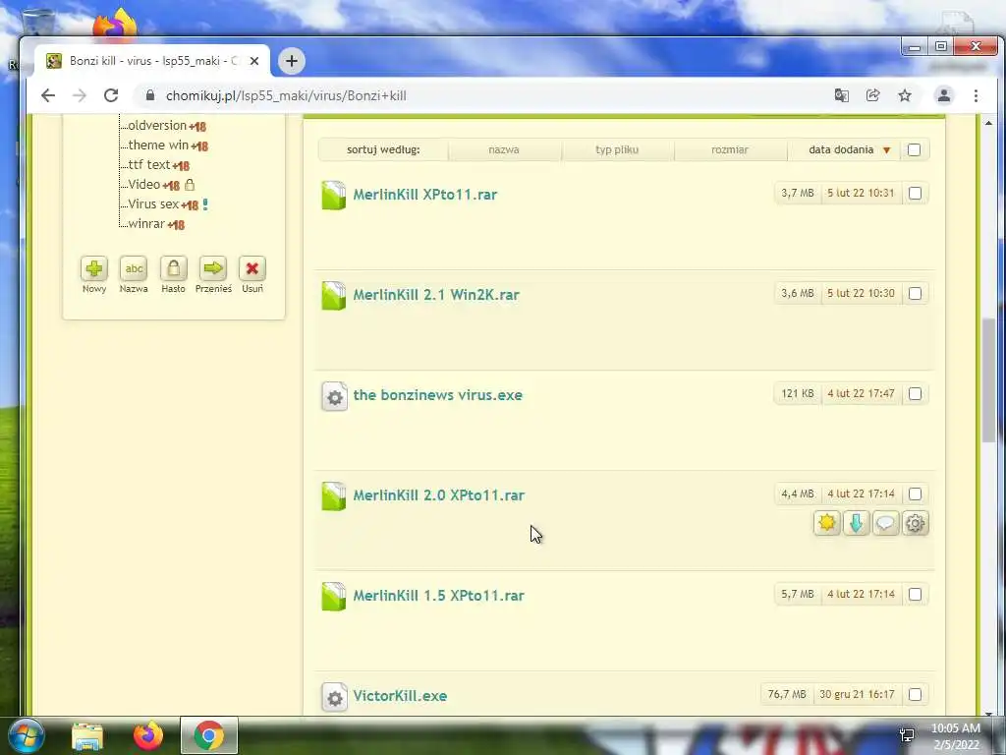Click the MerlinKill XPto11.rar archive icon
Image resolution: width=1006 pixels, height=755 pixels.
tap(334, 196)
